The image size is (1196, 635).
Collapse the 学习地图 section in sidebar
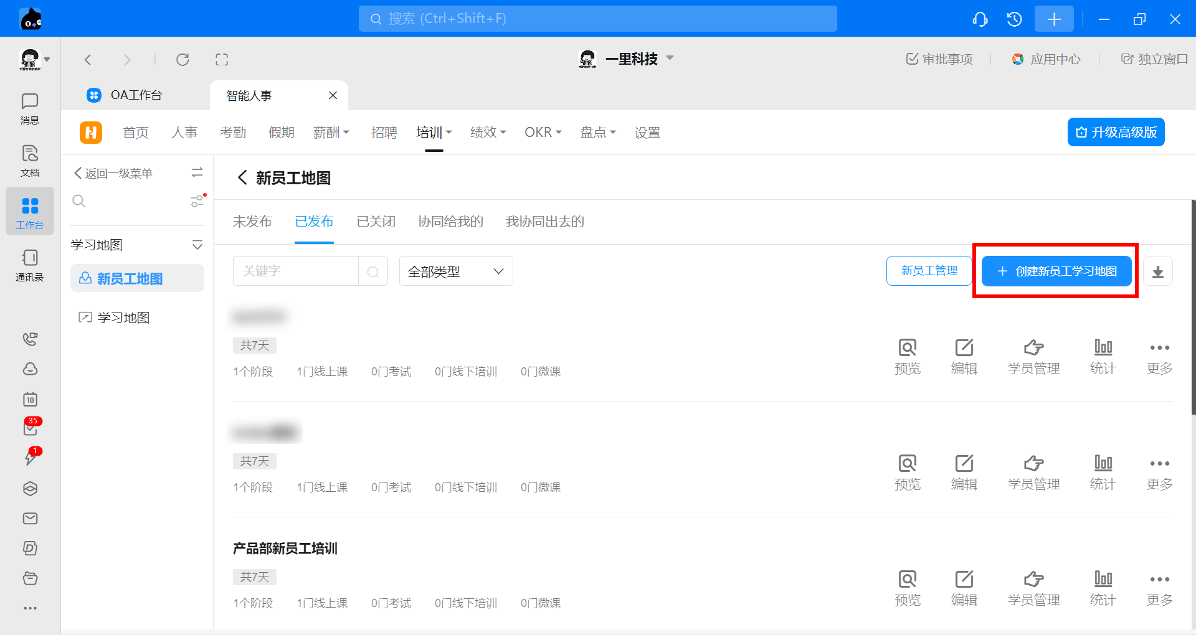[197, 245]
